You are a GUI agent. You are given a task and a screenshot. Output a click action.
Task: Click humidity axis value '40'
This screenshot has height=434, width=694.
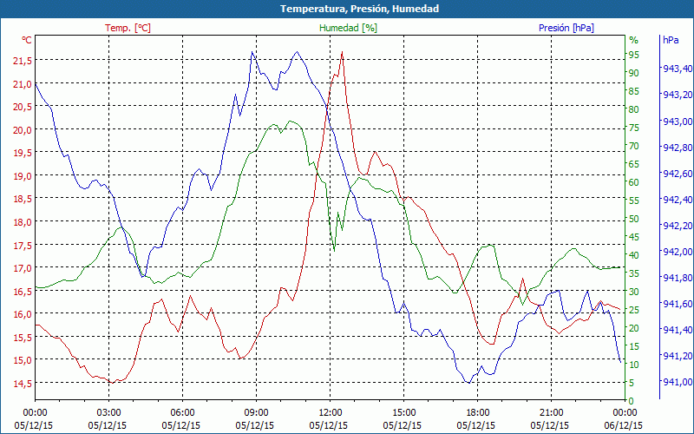click(x=634, y=255)
